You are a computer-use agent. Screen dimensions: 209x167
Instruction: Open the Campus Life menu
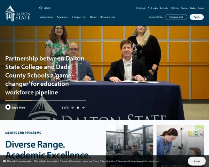click(x=79, y=17)
